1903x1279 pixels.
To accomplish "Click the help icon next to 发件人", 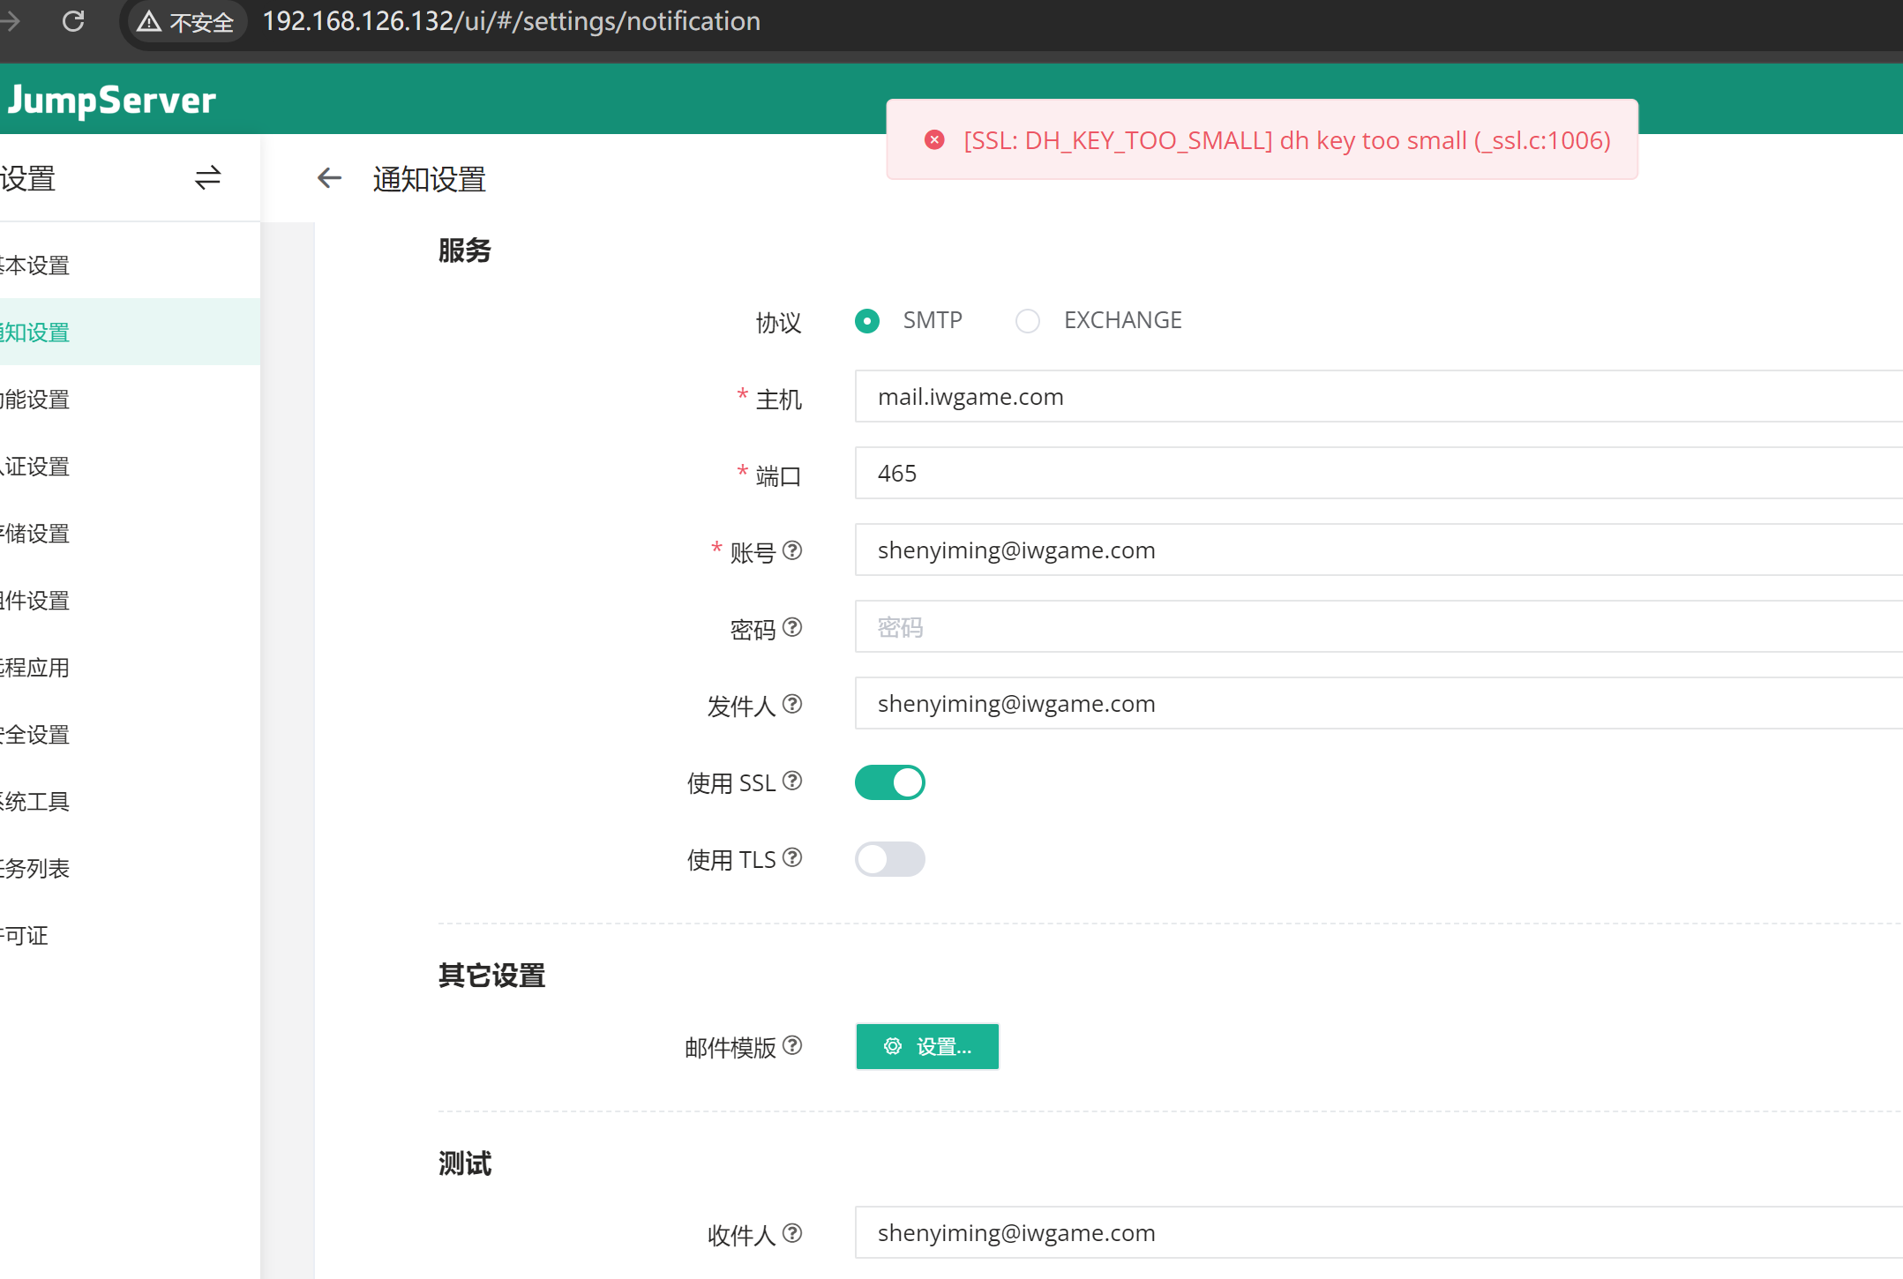I will (792, 704).
